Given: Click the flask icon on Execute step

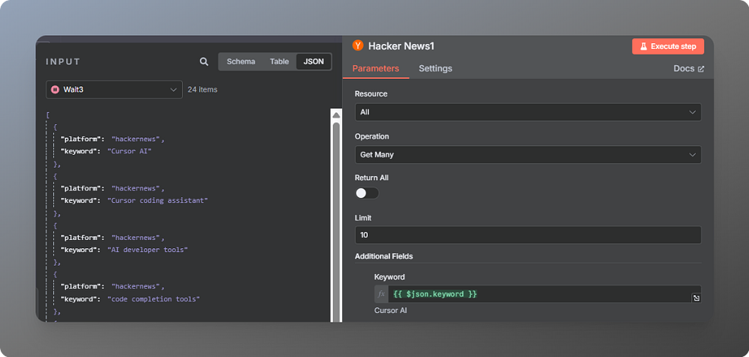Looking at the screenshot, I should pos(644,46).
